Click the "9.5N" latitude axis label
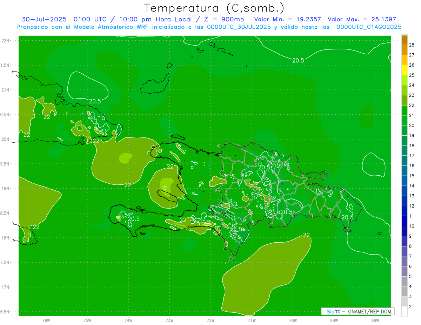The width and height of the screenshot is (421, 325). click(x=5, y=164)
